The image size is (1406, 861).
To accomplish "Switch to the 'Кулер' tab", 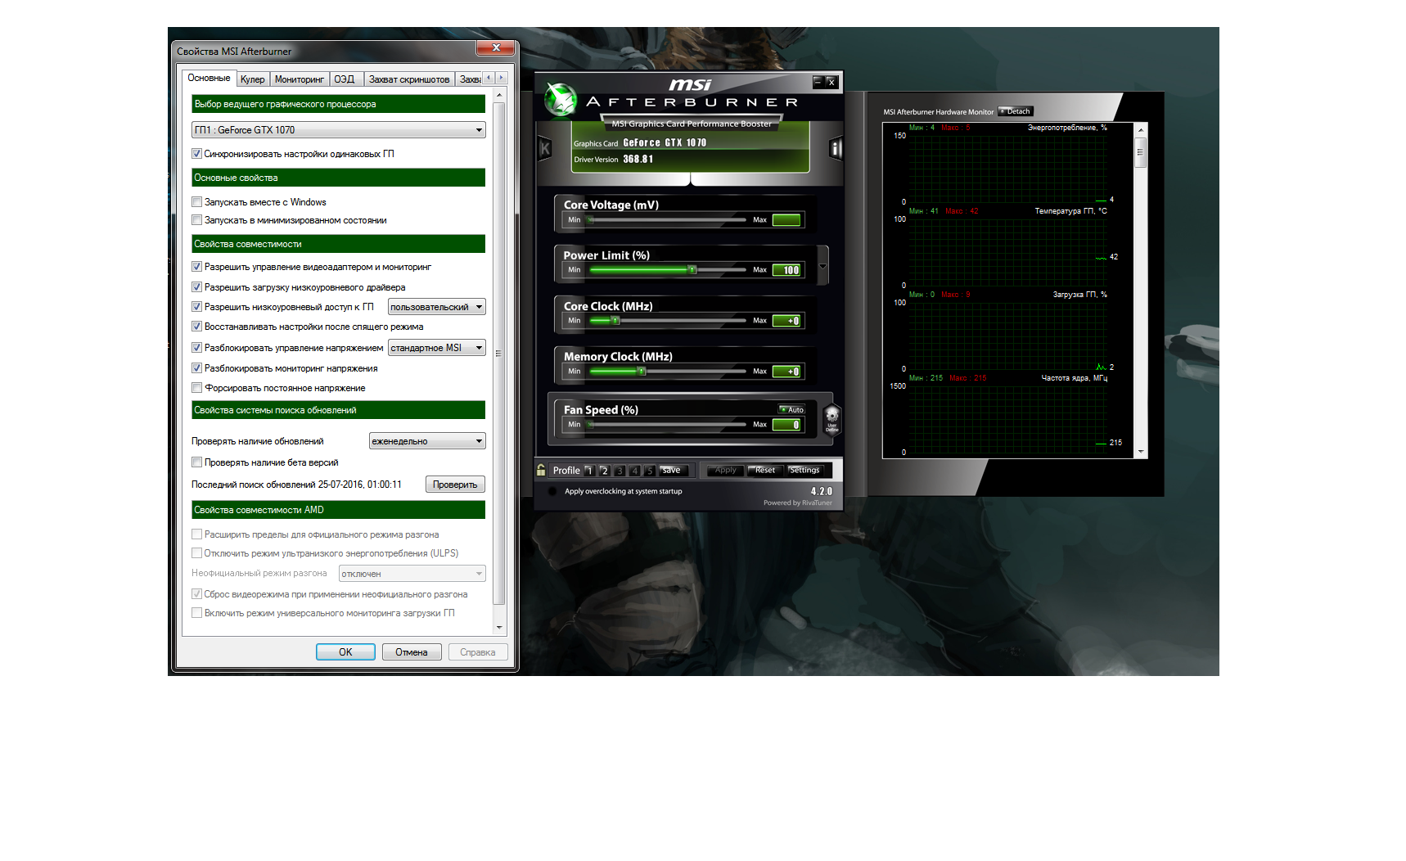I will (252, 79).
